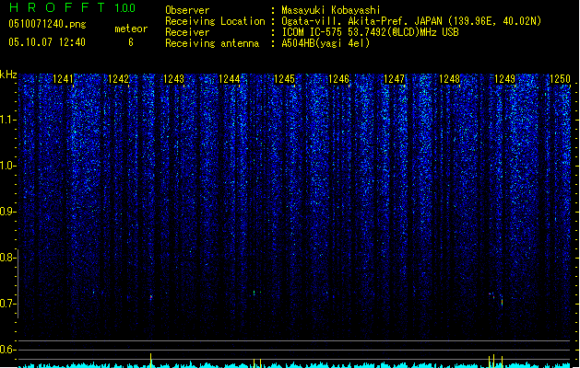This screenshot has width=580, height=368.
Task: Click the faint green echo after 1244
Action: (x=254, y=293)
